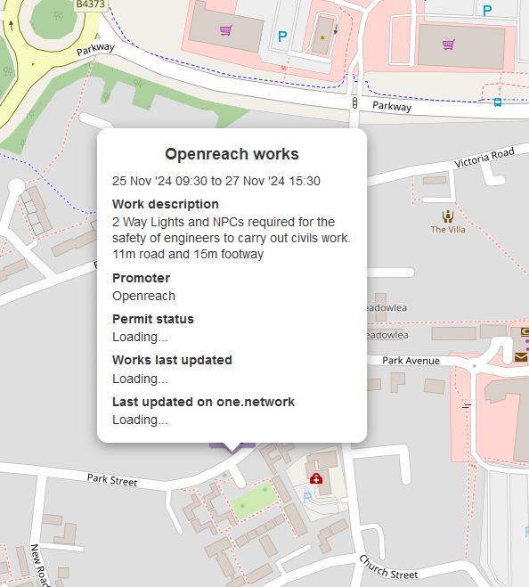Click the blue bus stop icon on Parkway
The width and height of the screenshot is (529, 587).
tap(498, 102)
